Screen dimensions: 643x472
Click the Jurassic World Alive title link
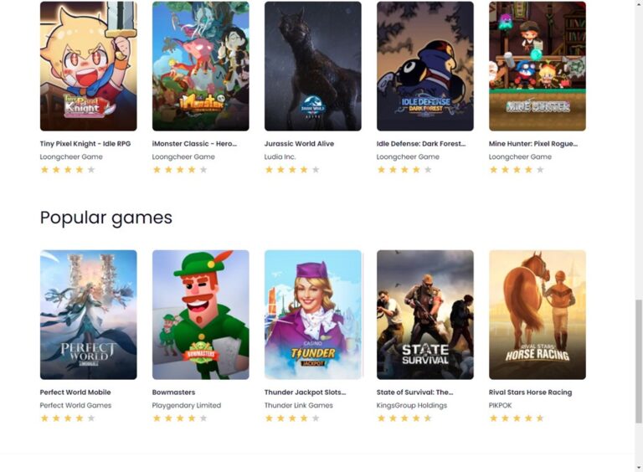(299, 144)
